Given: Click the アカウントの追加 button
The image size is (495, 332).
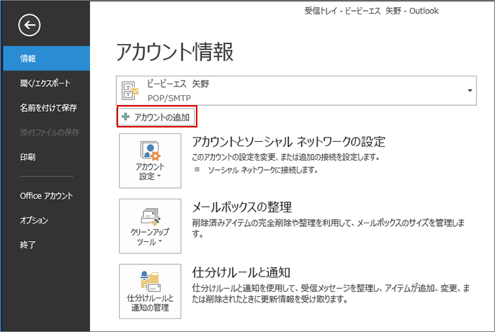Looking at the screenshot, I should coord(157,117).
